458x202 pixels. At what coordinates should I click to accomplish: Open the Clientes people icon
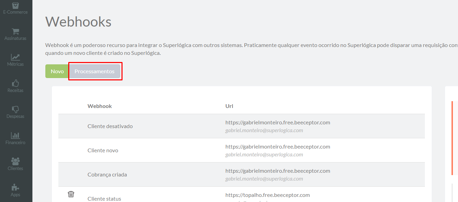[x=15, y=161]
